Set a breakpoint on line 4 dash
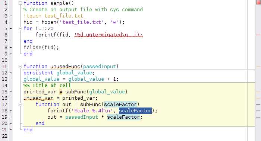Viewport: 261px width, 141px height. 11,22
